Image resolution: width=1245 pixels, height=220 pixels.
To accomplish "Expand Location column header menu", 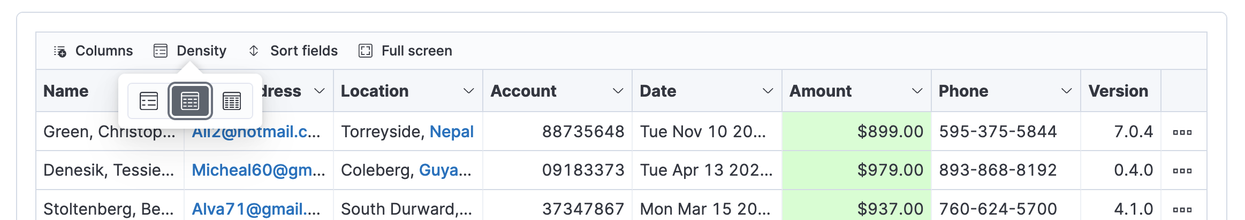I will [x=469, y=91].
